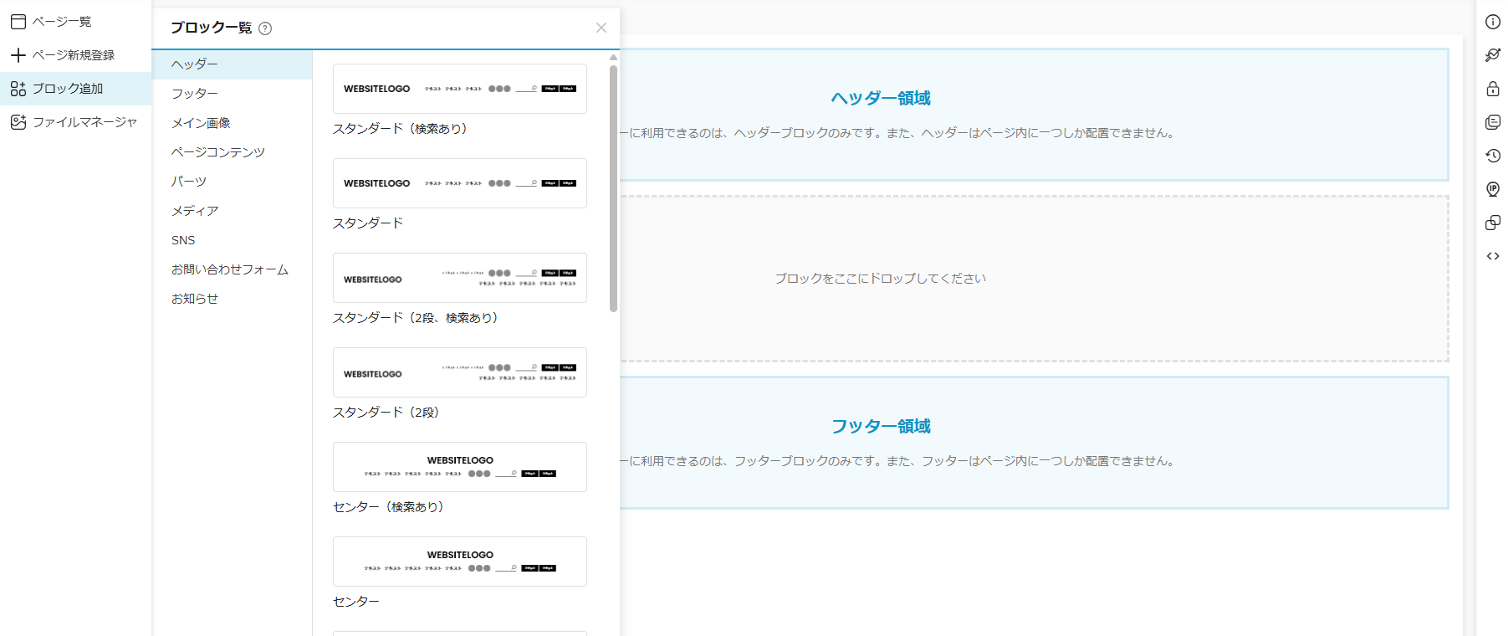This screenshot has height=636, width=1508.
Task: Select the パーツ category
Action: click(232, 182)
